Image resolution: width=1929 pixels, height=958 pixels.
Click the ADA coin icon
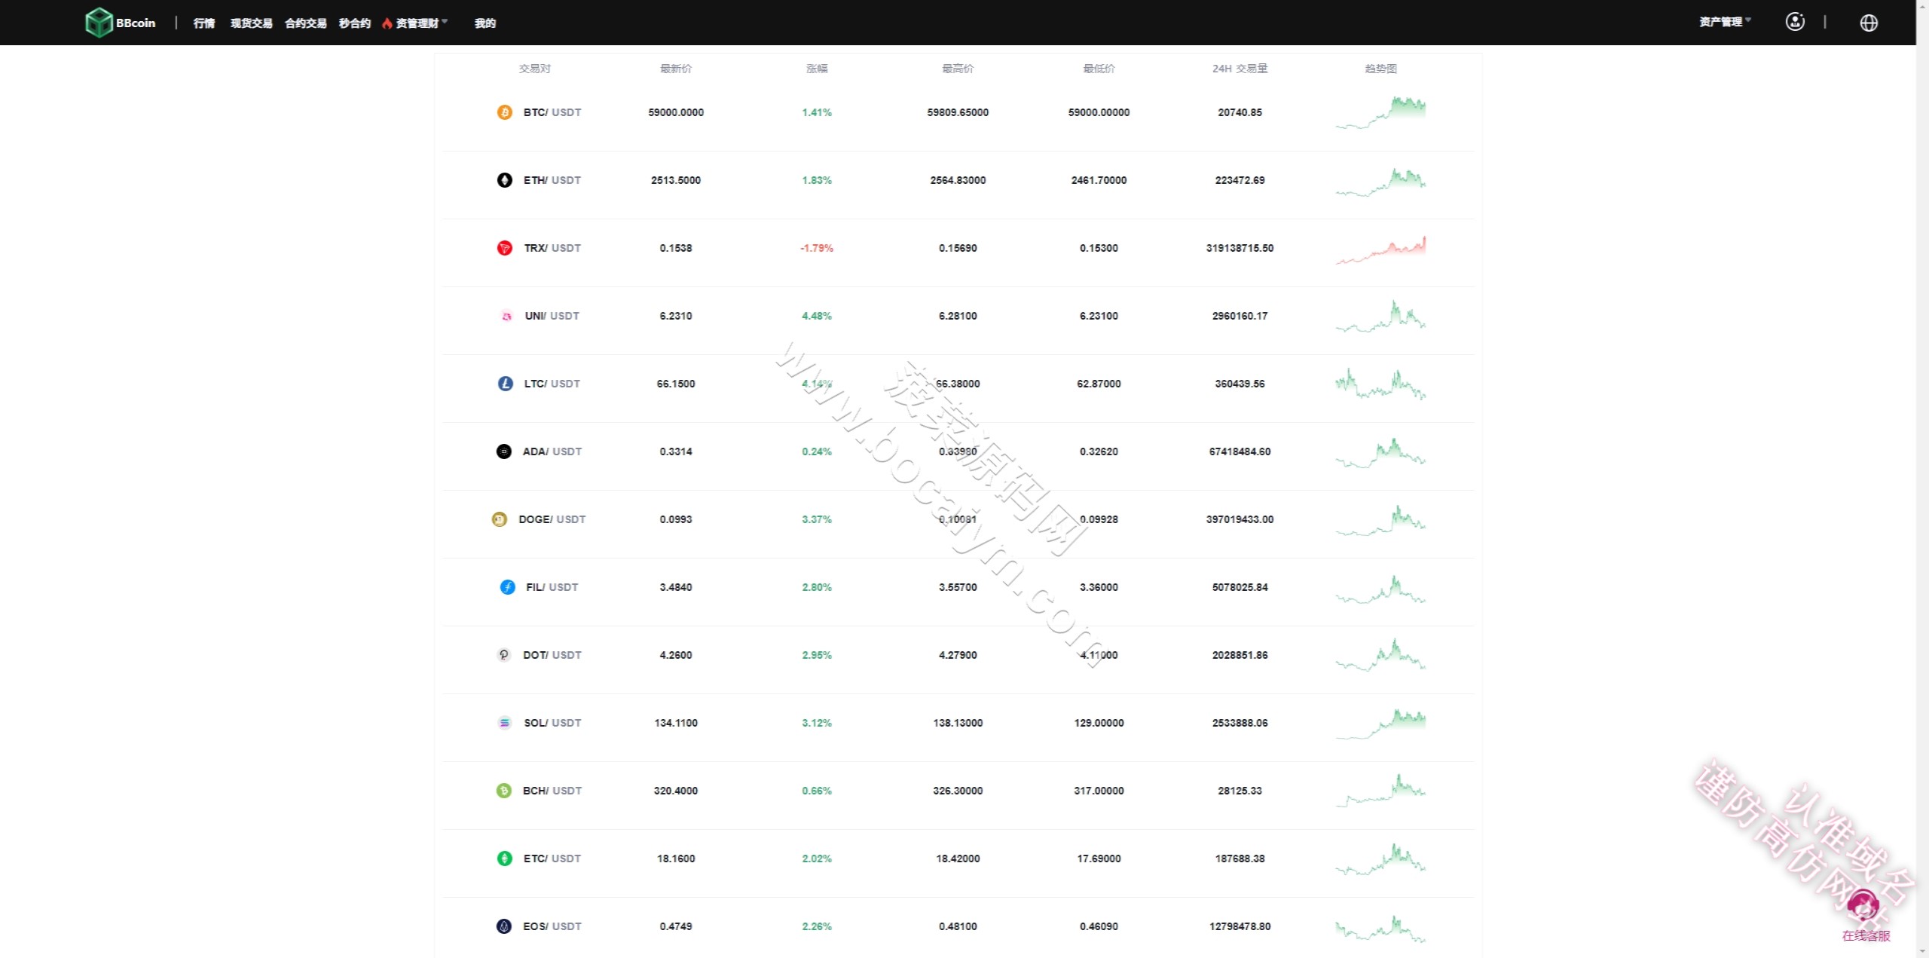pyautogui.click(x=503, y=451)
